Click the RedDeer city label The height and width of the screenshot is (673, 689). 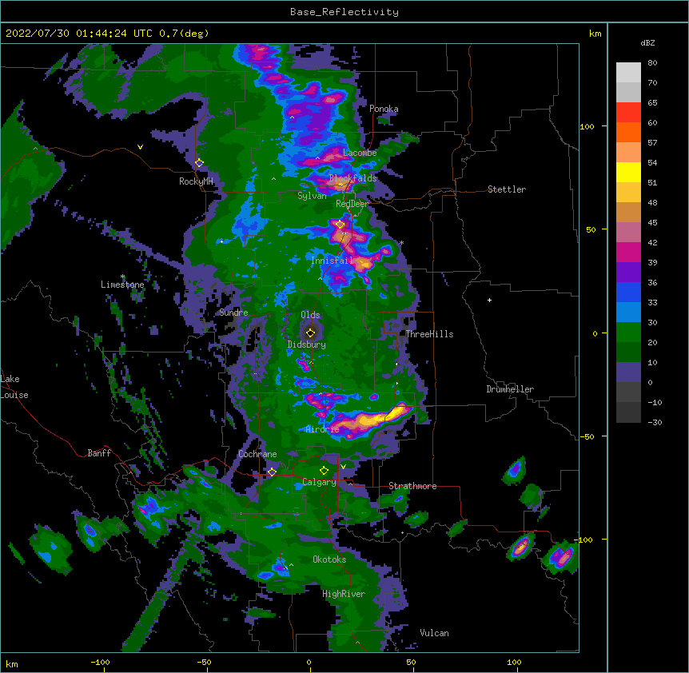tap(352, 204)
